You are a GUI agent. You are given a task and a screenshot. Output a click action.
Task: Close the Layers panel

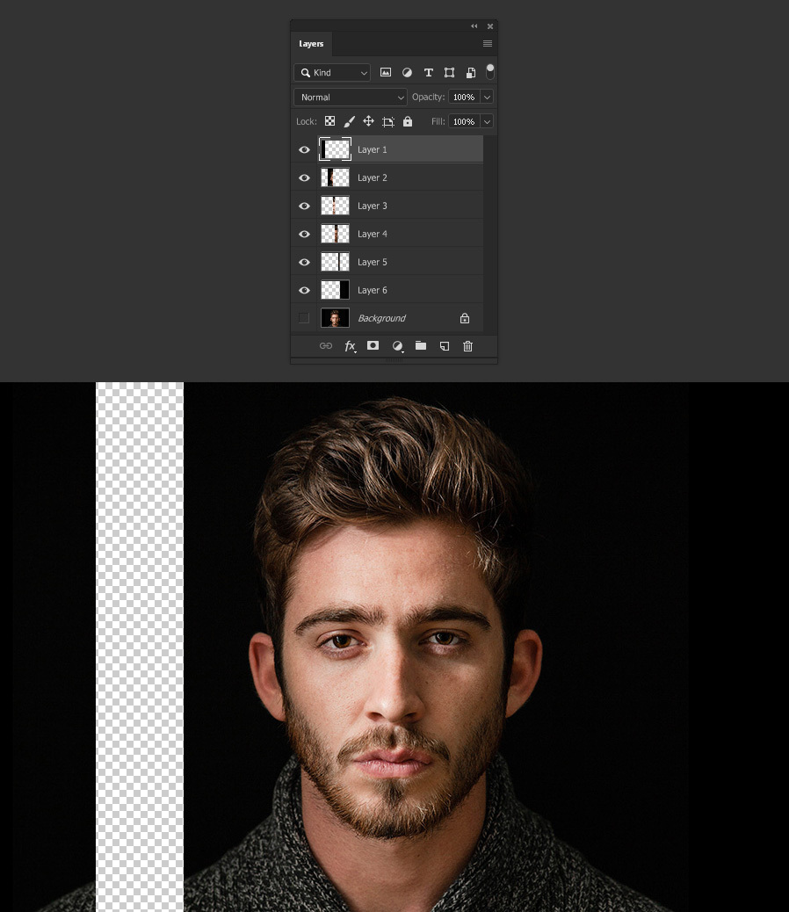point(490,26)
